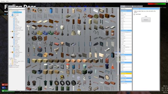This screenshot has height=94, width=168.
Task: Spawn the white bathtub prop
Action: 107,50
